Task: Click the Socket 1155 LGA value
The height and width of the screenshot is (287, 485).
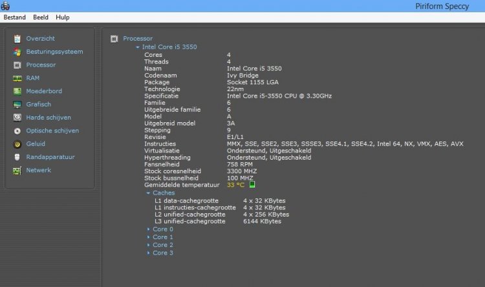Action: click(x=252, y=82)
